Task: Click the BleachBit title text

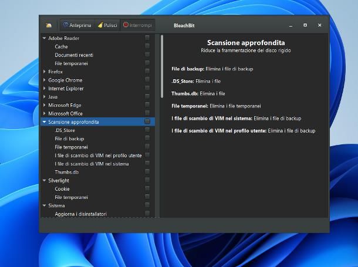Action: 184,25
